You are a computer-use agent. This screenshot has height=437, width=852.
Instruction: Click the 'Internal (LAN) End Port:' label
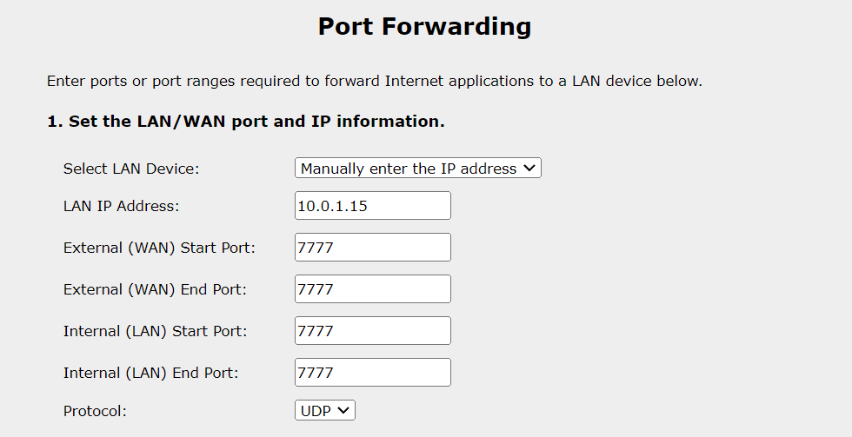coord(151,374)
